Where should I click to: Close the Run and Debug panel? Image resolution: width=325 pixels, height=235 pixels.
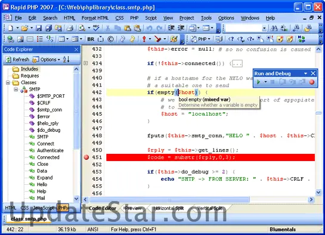(313, 73)
